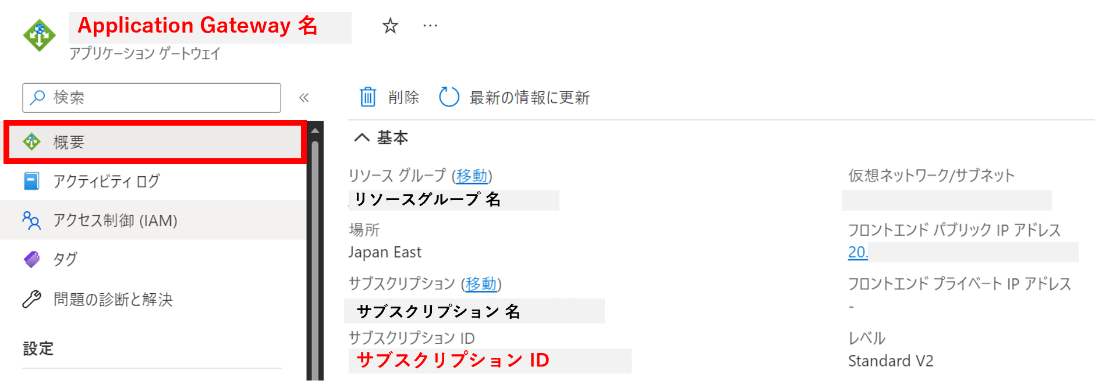Click the リソース グループ 移動 link
This screenshot has width=1095, height=384.
coord(472,176)
